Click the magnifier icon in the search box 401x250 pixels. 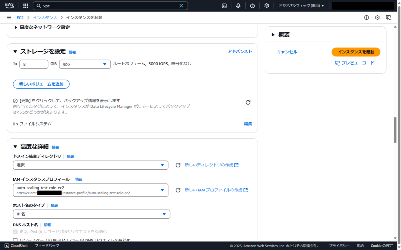[x=38, y=6]
